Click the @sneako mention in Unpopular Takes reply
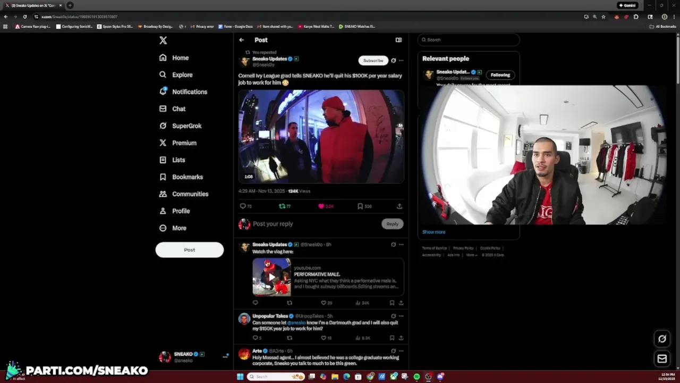Viewport: 680px width, 383px height. (297, 322)
